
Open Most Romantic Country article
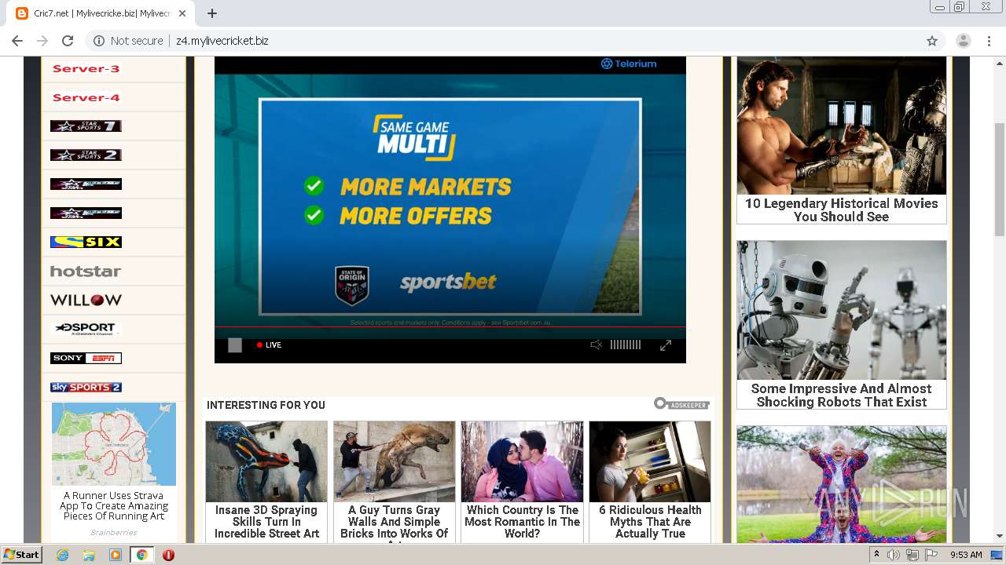[x=523, y=482]
